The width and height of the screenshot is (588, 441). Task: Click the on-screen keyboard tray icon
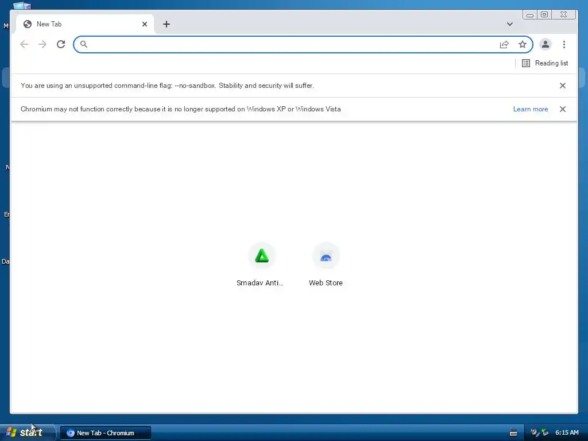click(513, 433)
